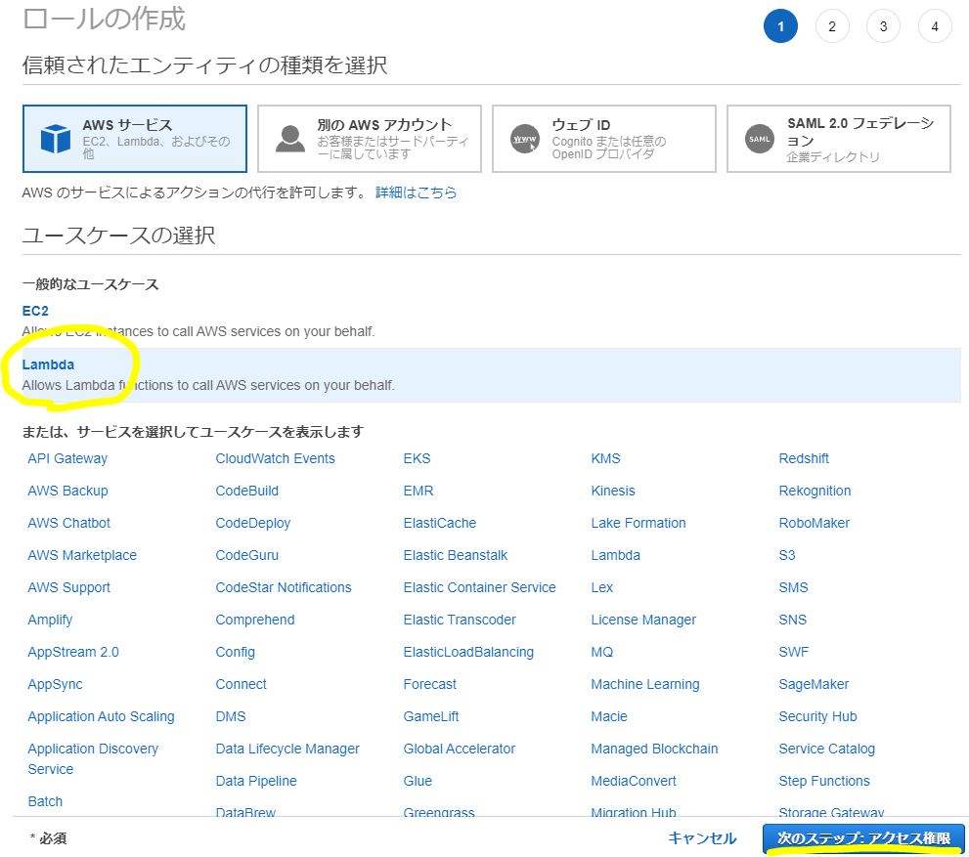Select the Kinesis service link
Viewport: 969px width, 857px height.
pos(613,491)
